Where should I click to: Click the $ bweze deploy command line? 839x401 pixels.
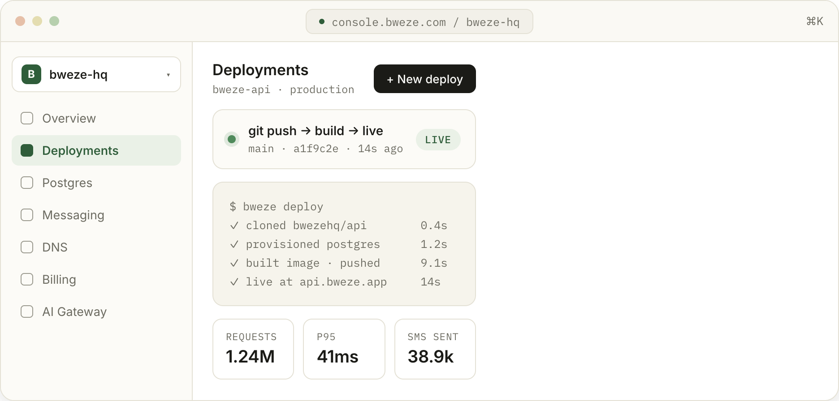point(277,206)
